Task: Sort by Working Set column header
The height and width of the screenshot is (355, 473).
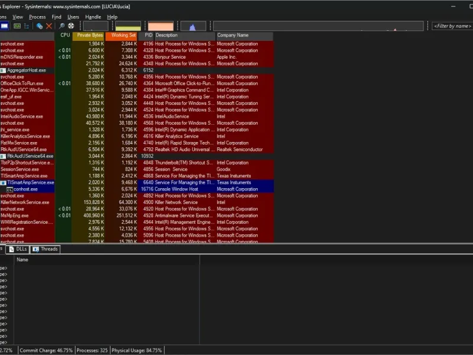Action: (x=121, y=35)
